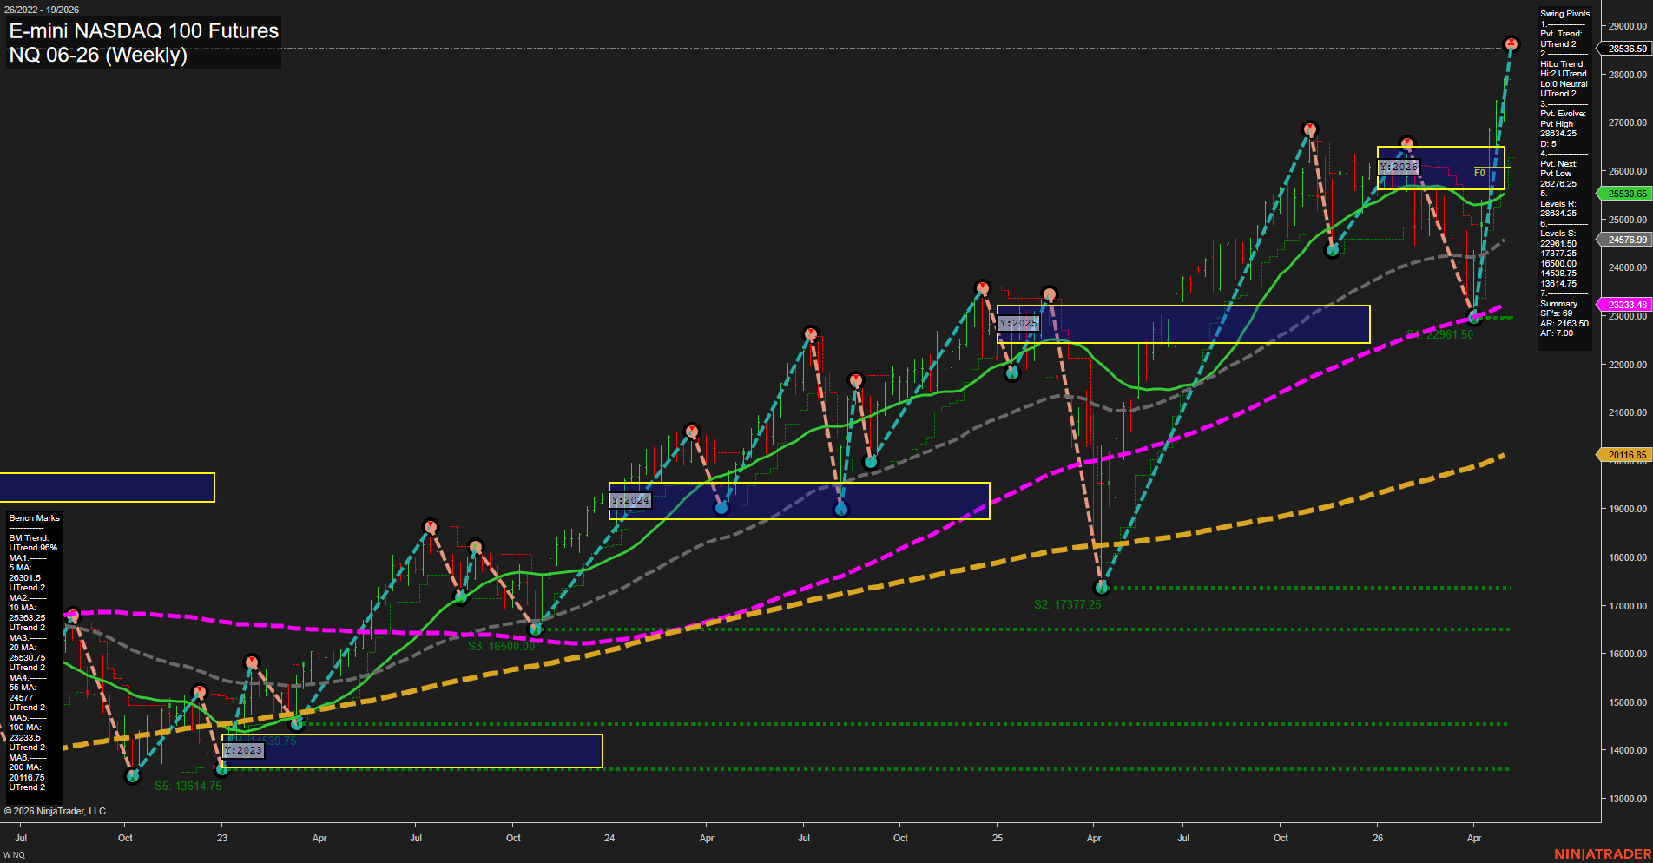1653x863 pixels.
Task: Select the swing high pivot at 28536.50 line
Action: [1511, 44]
